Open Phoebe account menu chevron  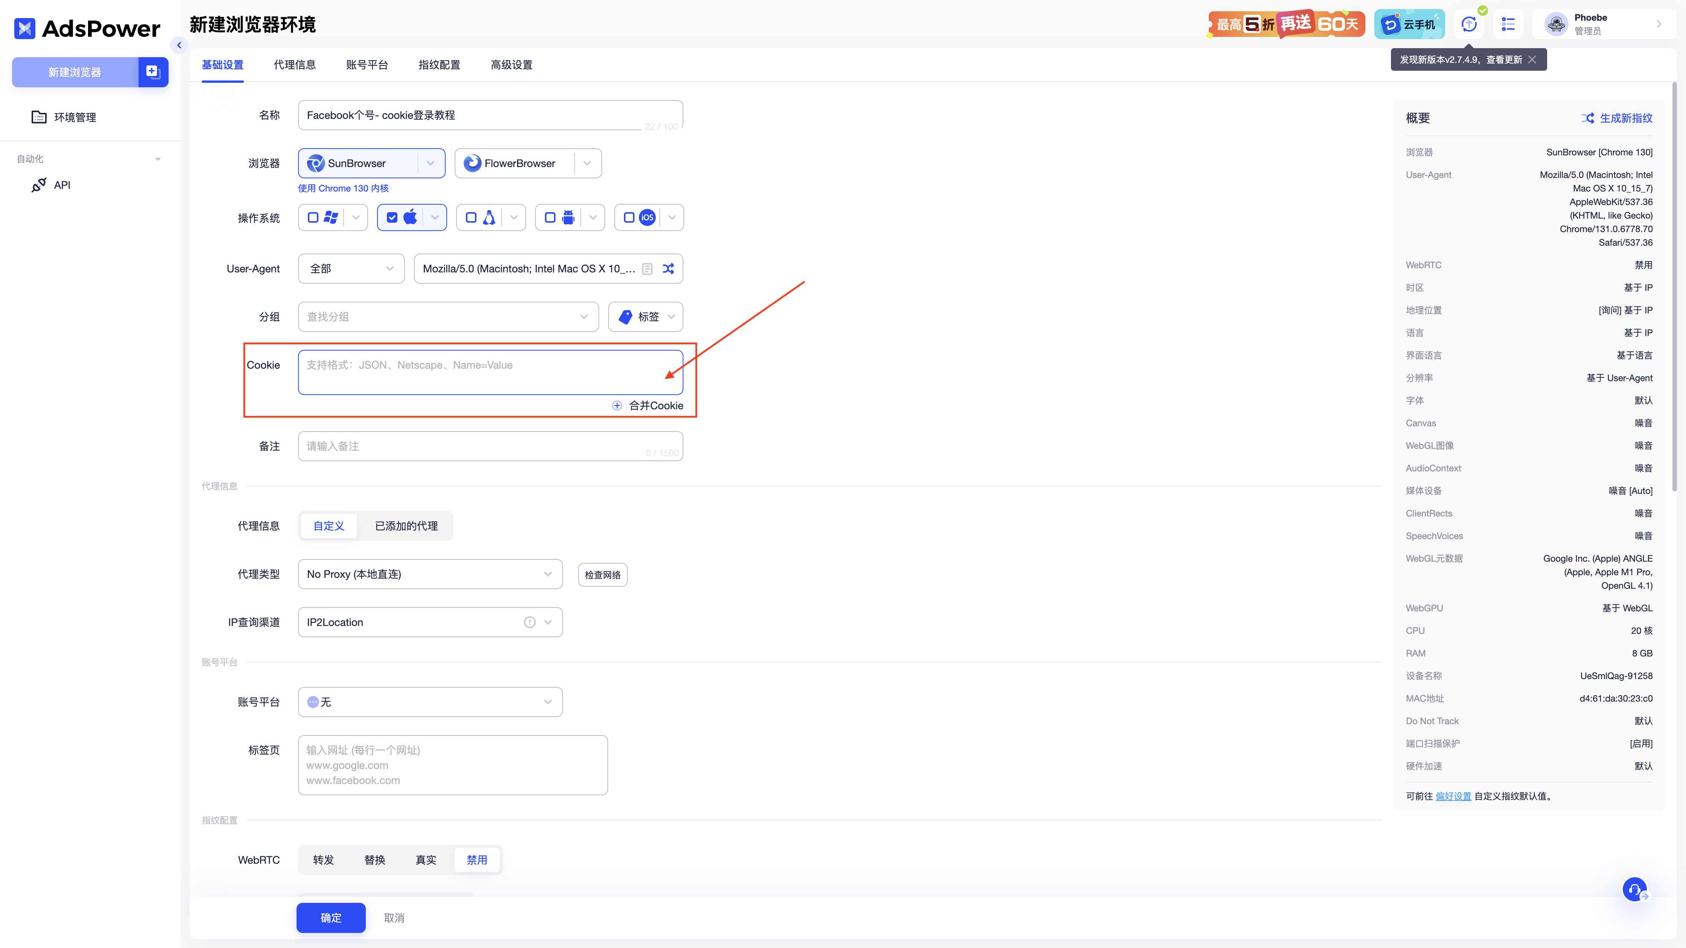[1659, 24]
